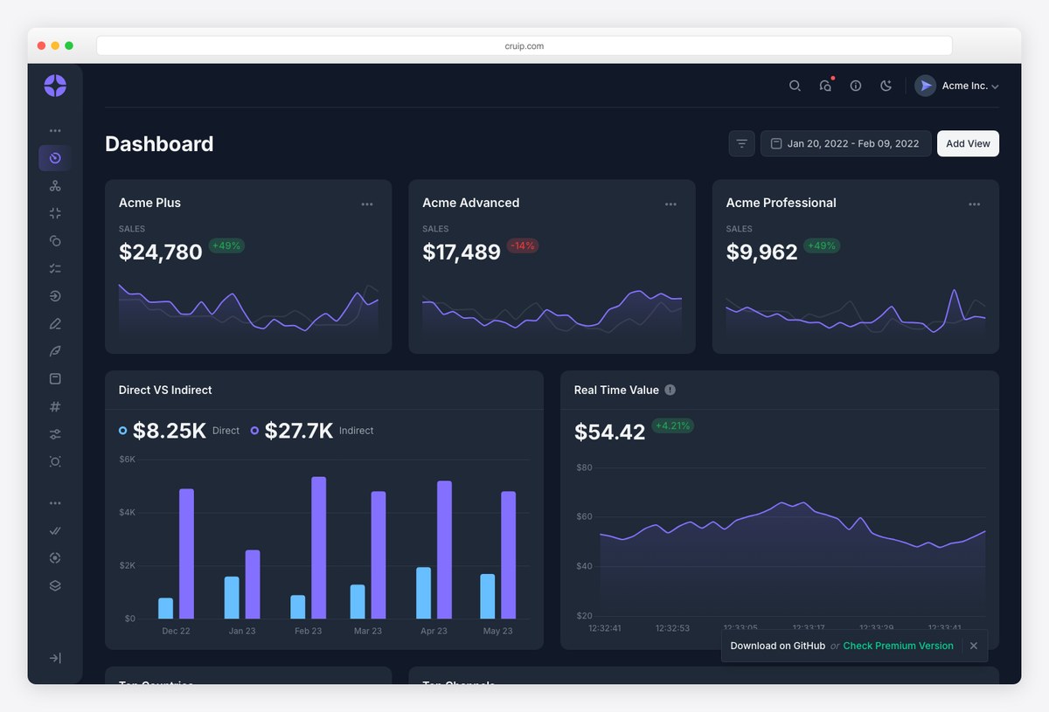Click the Add View button
Screen dimensions: 1049x712
click(x=968, y=143)
